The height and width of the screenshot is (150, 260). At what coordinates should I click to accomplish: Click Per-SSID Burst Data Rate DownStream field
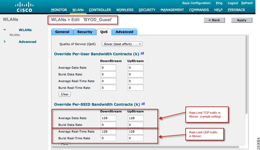[x=108, y=125]
